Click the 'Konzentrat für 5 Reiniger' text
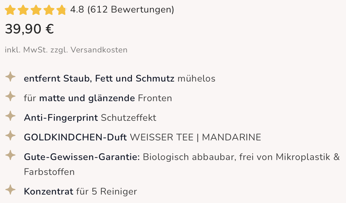The width and height of the screenshot is (346, 203). 80,191
